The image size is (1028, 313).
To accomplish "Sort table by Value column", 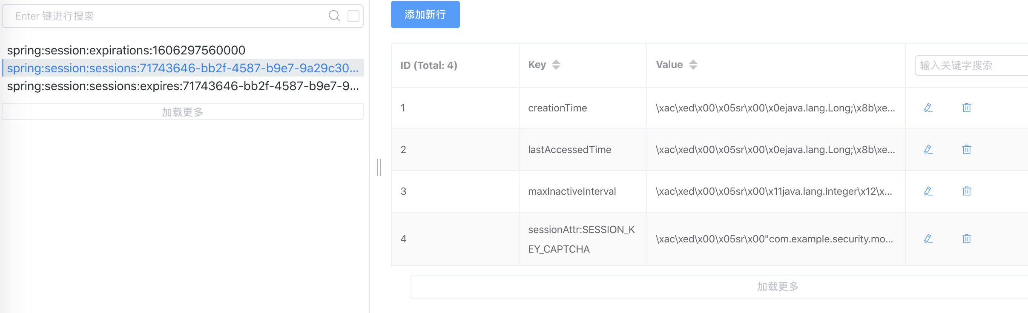I will click(693, 65).
